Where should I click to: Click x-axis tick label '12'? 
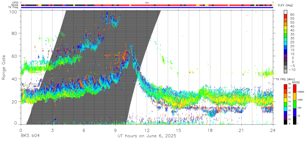tap(147, 130)
